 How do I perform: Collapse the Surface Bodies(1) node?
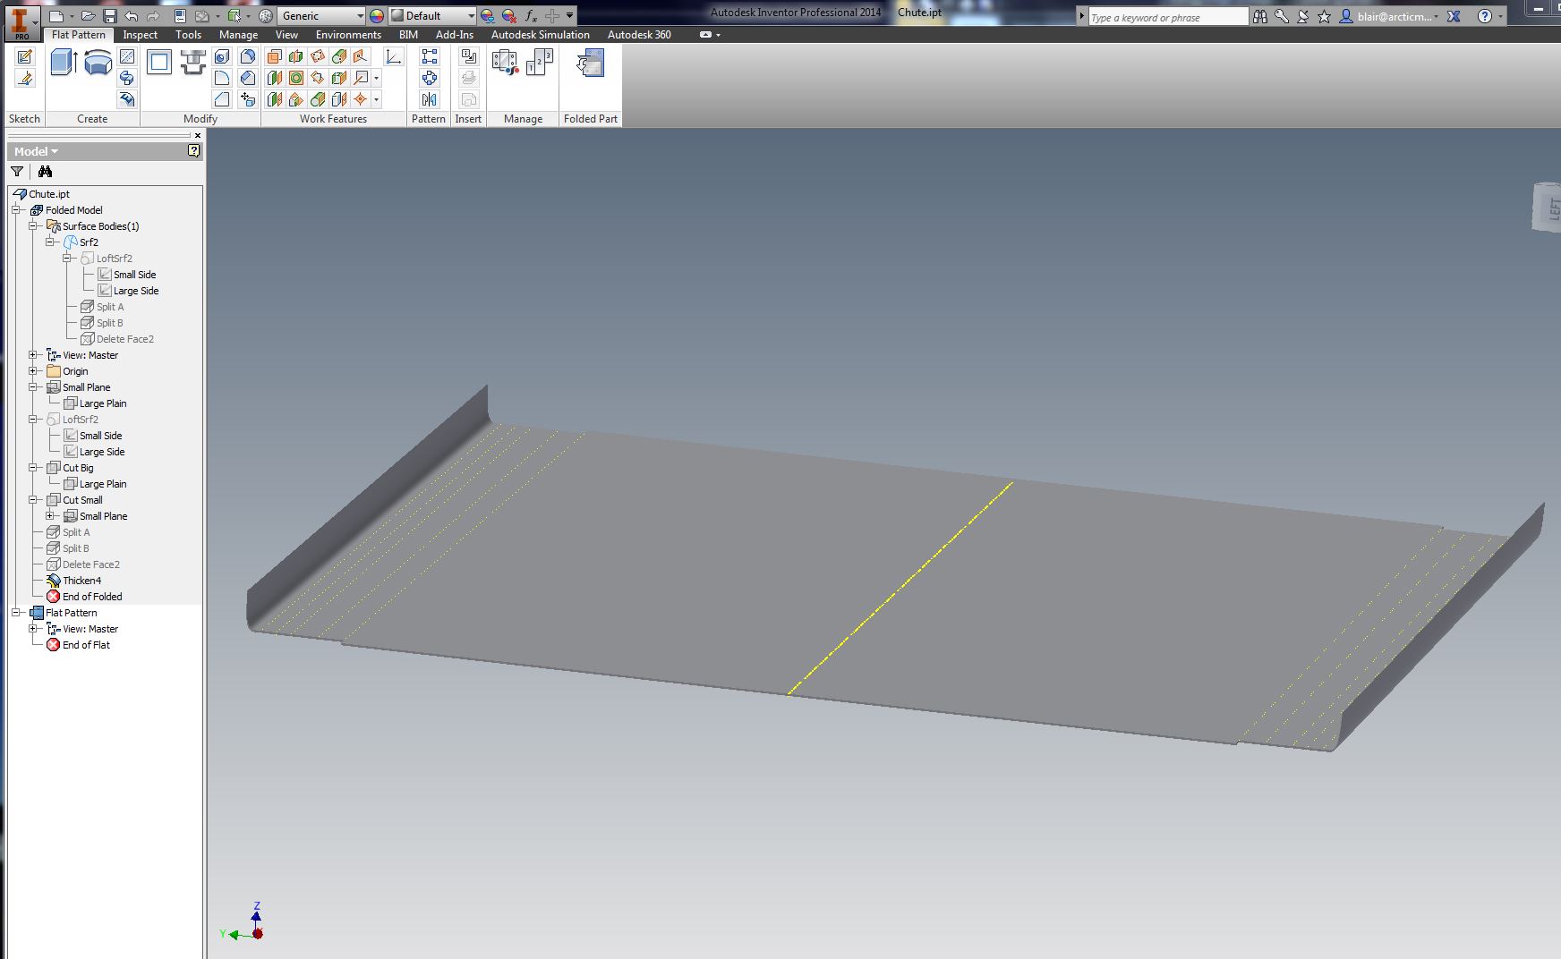pyautogui.click(x=33, y=226)
